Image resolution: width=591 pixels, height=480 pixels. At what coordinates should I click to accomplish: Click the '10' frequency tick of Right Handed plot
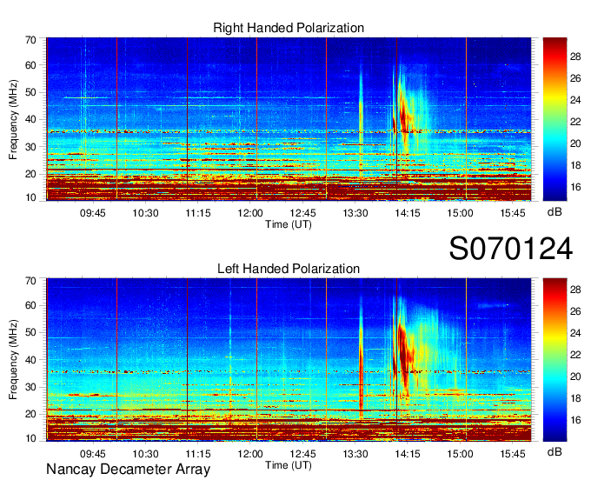[30, 197]
